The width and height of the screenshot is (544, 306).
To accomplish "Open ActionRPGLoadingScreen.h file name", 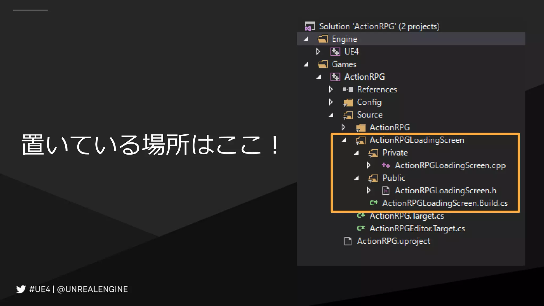I will (445, 191).
